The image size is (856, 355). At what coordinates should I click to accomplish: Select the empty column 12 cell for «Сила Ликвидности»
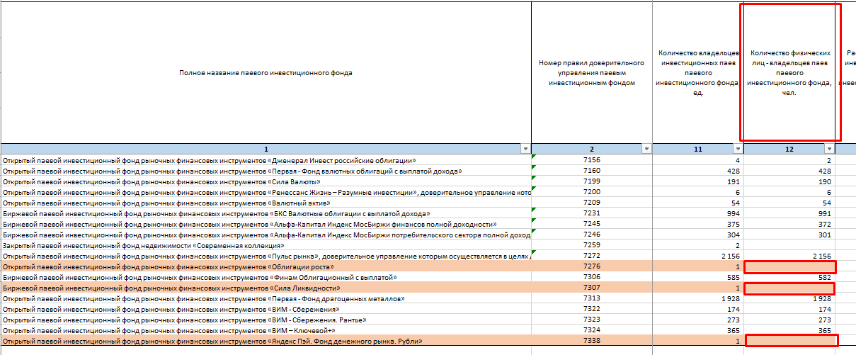[790, 288]
